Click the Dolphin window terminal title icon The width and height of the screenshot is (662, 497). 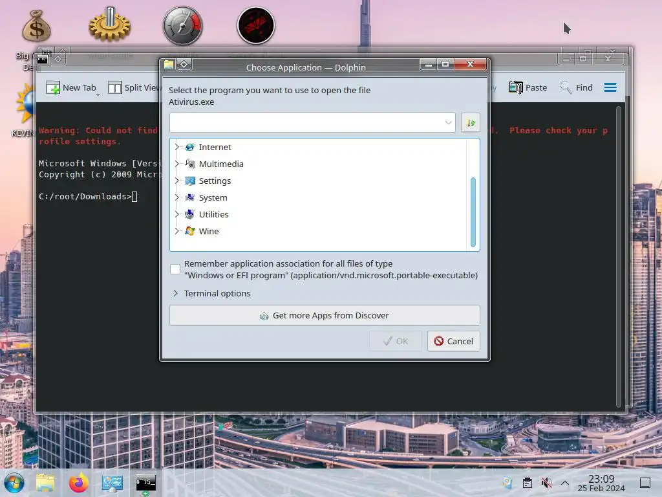(x=42, y=59)
